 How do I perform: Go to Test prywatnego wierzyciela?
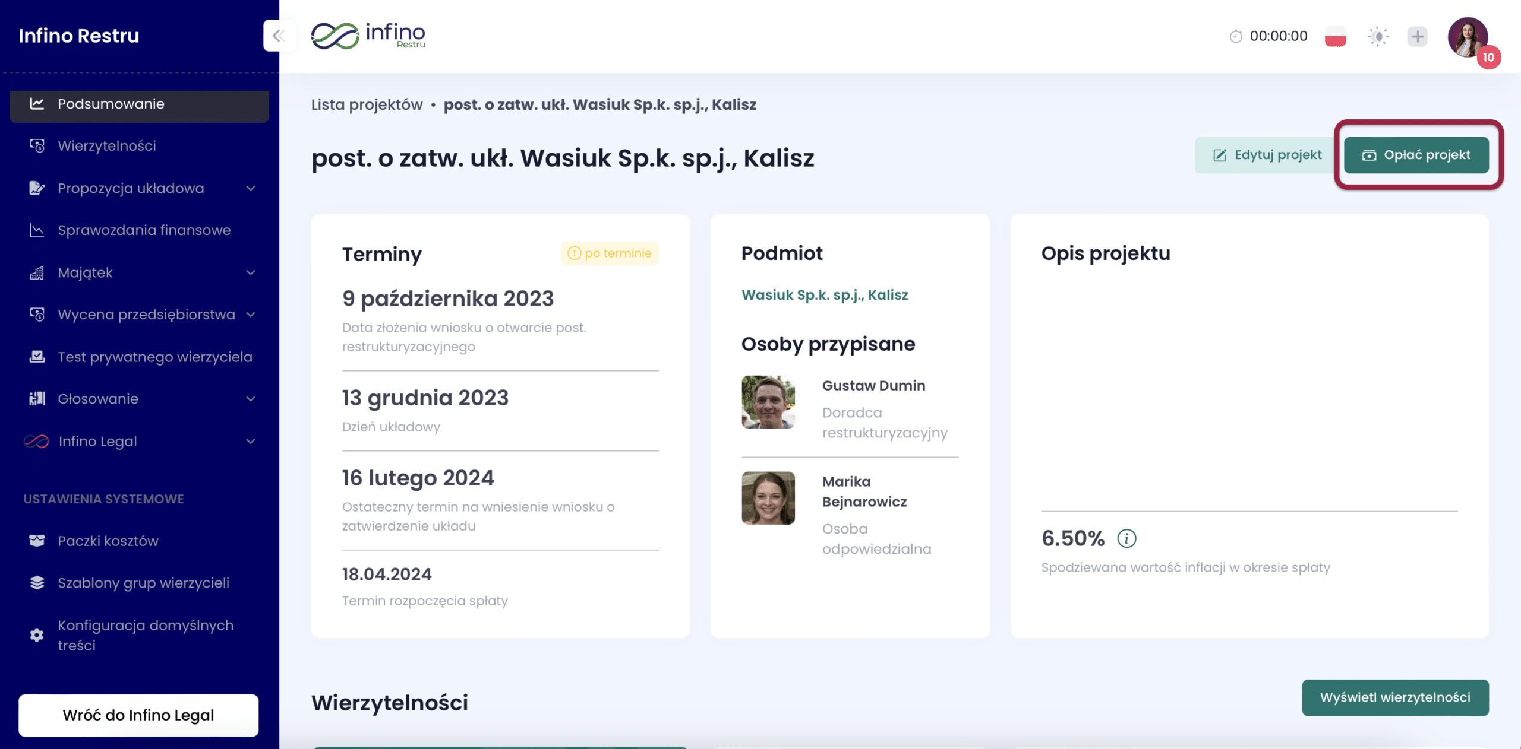(x=154, y=357)
